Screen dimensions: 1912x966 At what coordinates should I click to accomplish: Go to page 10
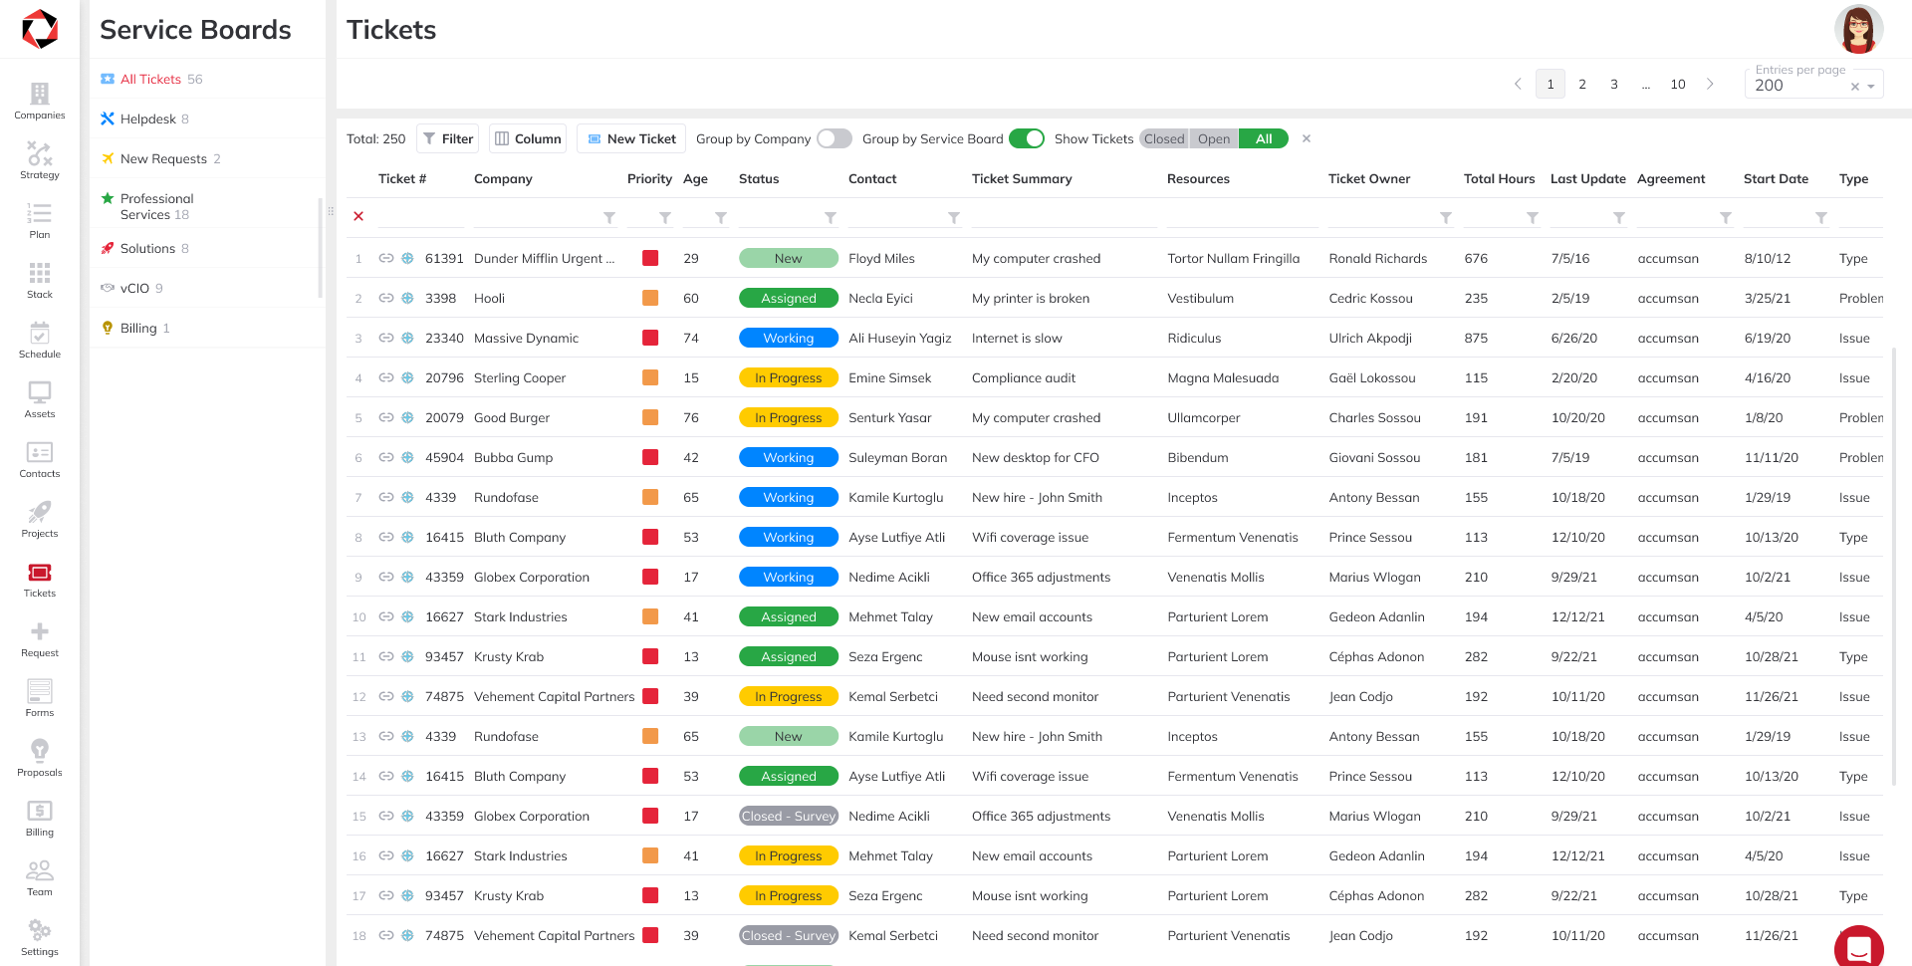point(1678,85)
